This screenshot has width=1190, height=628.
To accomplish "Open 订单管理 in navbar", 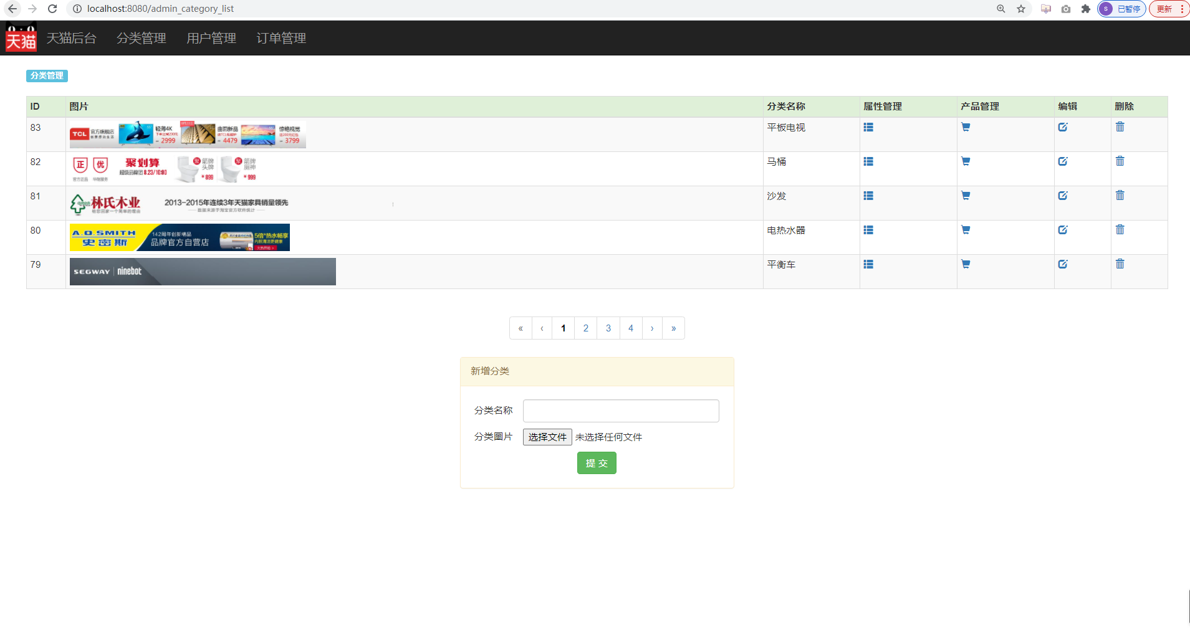I will coord(281,38).
